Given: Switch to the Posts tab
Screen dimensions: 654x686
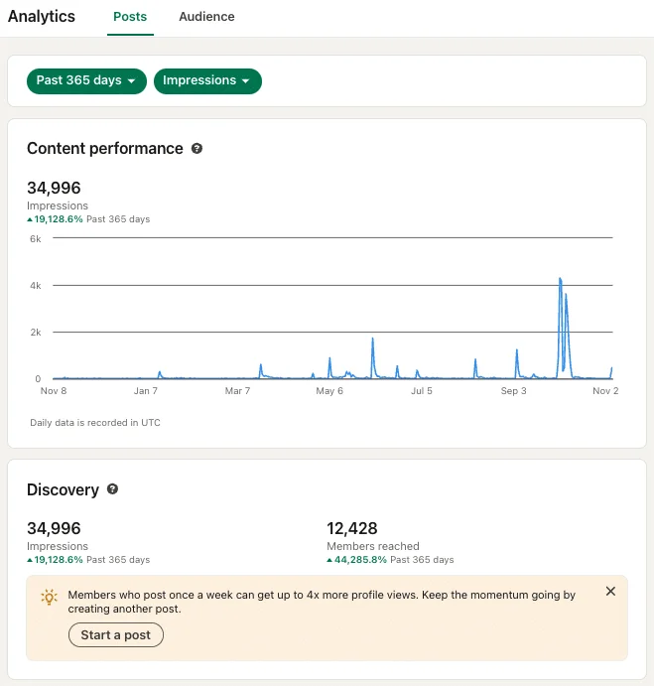Looking at the screenshot, I should click(x=130, y=17).
